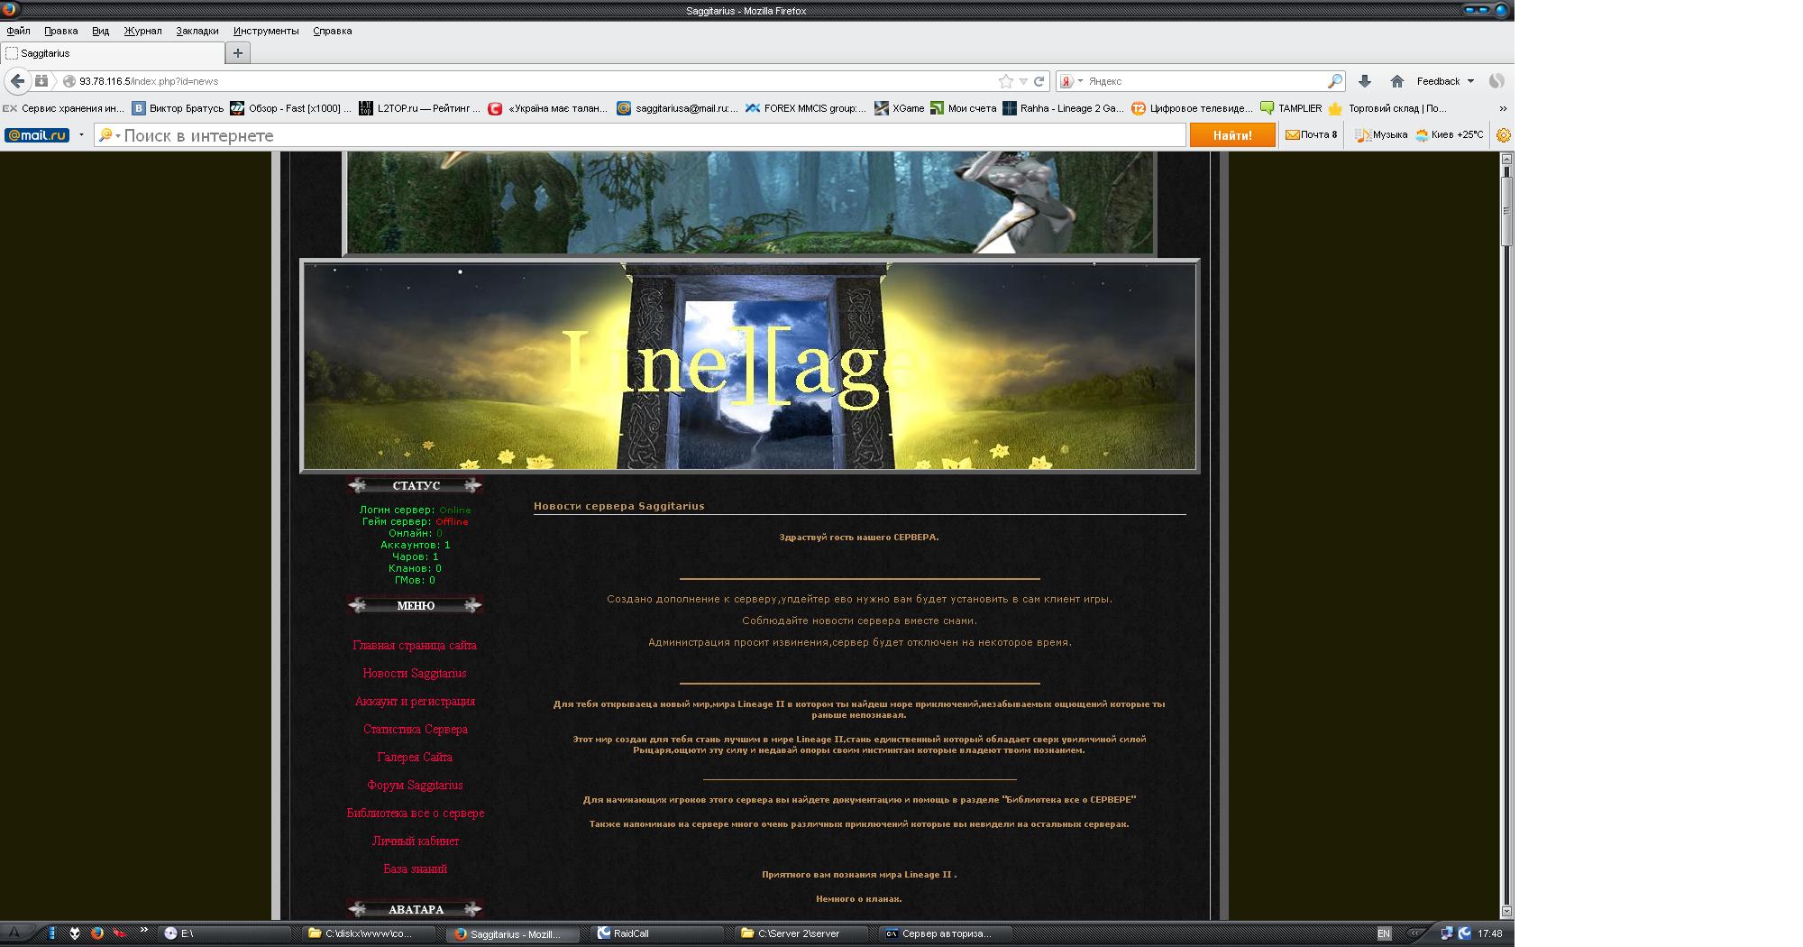This screenshot has height=947, width=1803.
Task: Go back using the browser back arrow
Action: (17, 81)
